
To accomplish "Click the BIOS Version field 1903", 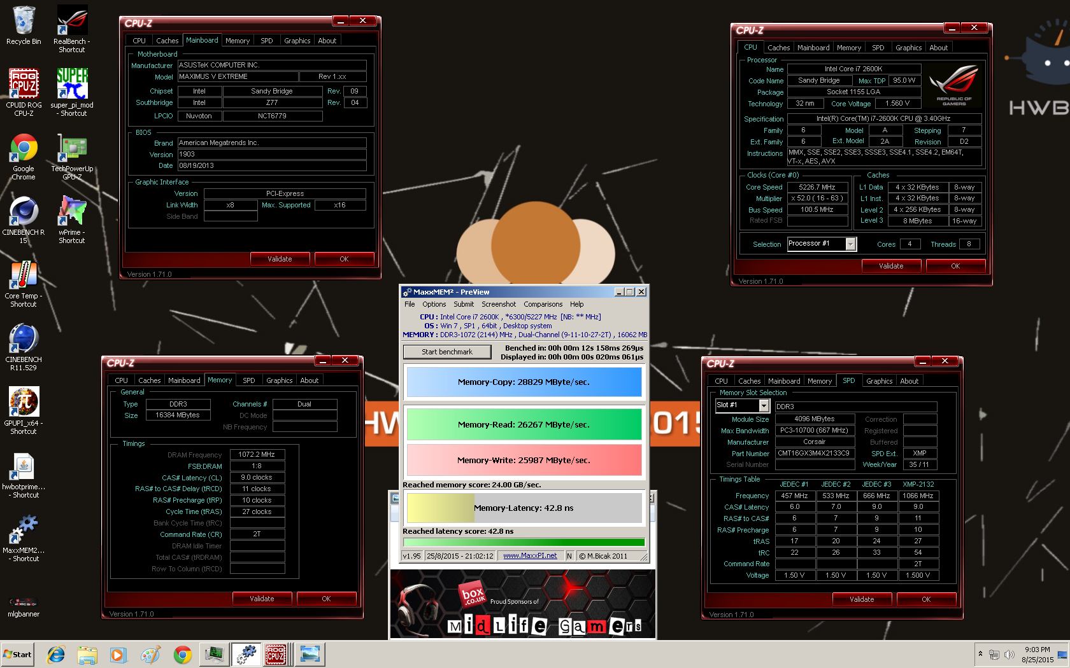I will tap(272, 155).
